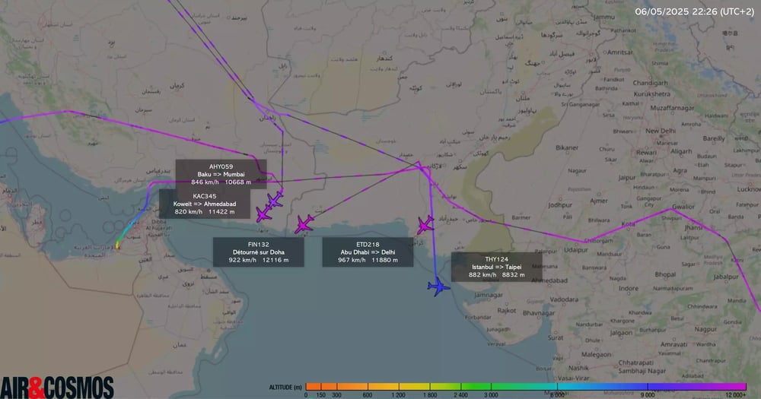Open the THY124 Istanbul to Taipei info box
The image size is (761, 399).
coord(496,267)
